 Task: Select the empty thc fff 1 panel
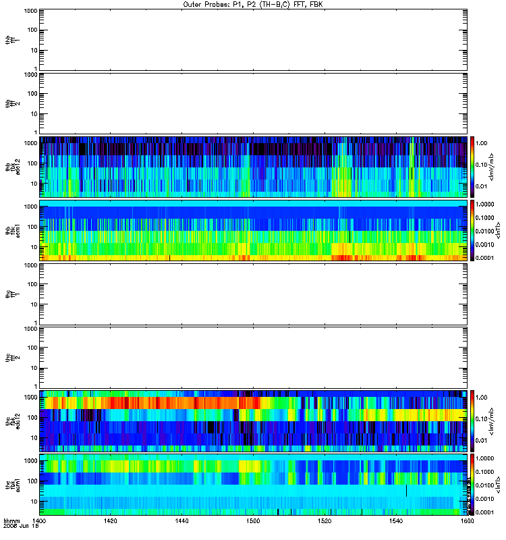point(254,294)
